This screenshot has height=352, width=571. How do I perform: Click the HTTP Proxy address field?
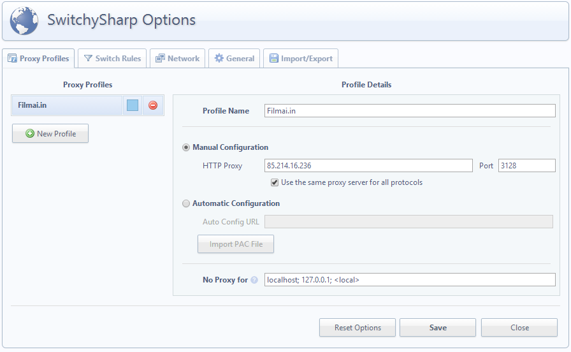point(368,165)
